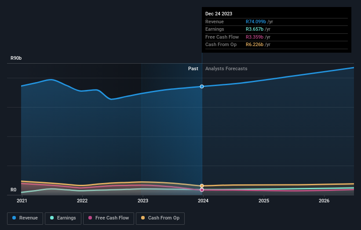Screen dimensions: 361x230
Task: Toggle the Free Cash Flow legend button
Action: 109,218
